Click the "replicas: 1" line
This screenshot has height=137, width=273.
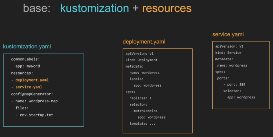(x=141, y=98)
